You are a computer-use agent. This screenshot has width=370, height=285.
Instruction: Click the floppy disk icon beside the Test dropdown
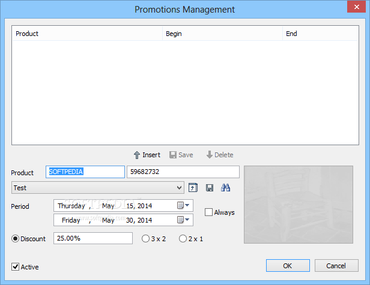click(209, 188)
